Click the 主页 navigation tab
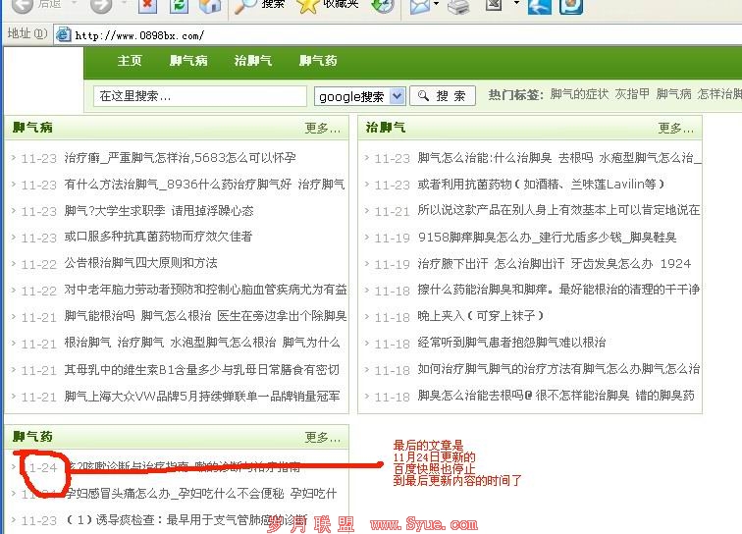Viewport: 742px width, 534px height. point(130,61)
